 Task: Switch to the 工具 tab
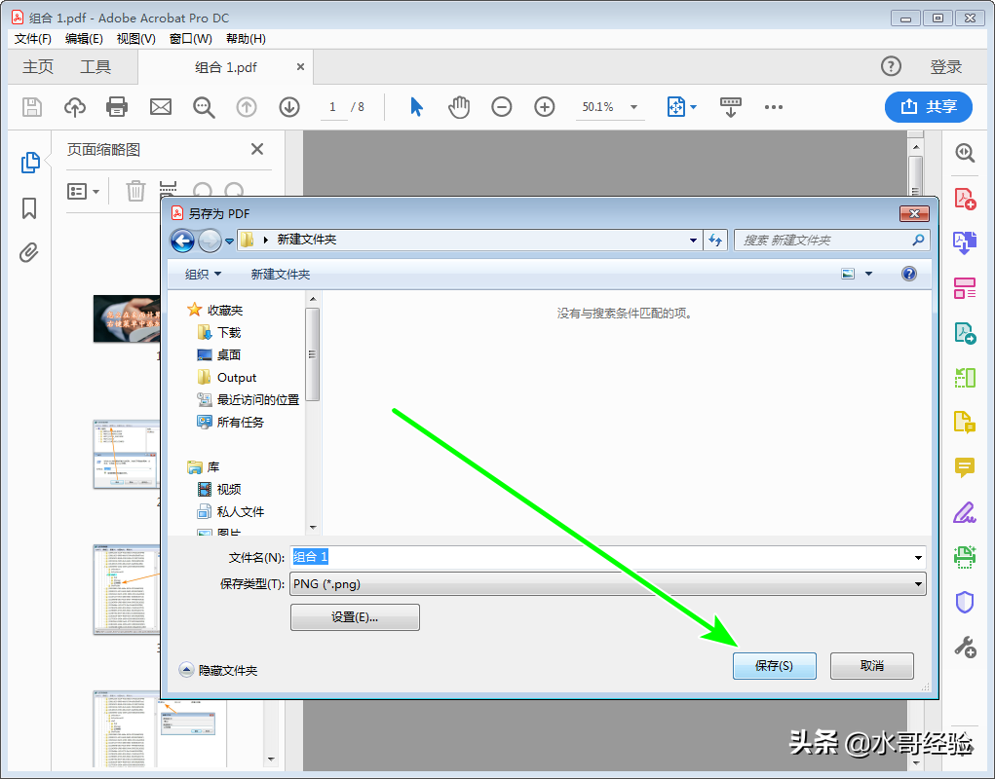point(96,66)
